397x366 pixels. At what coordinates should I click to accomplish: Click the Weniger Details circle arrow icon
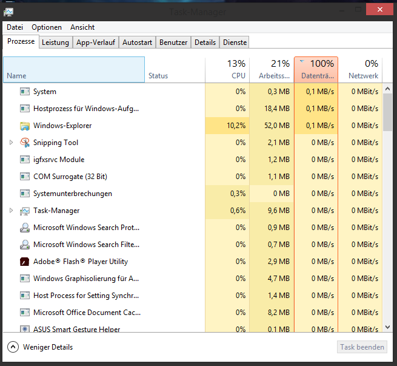click(13, 347)
